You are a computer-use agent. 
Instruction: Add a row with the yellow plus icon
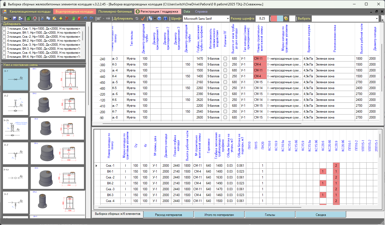[x=61, y=18]
